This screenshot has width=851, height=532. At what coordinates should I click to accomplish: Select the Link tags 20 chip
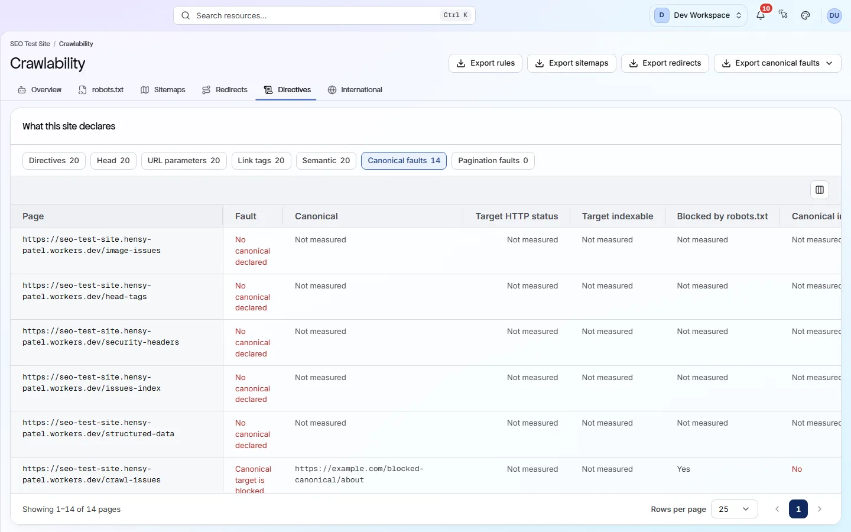(x=261, y=161)
